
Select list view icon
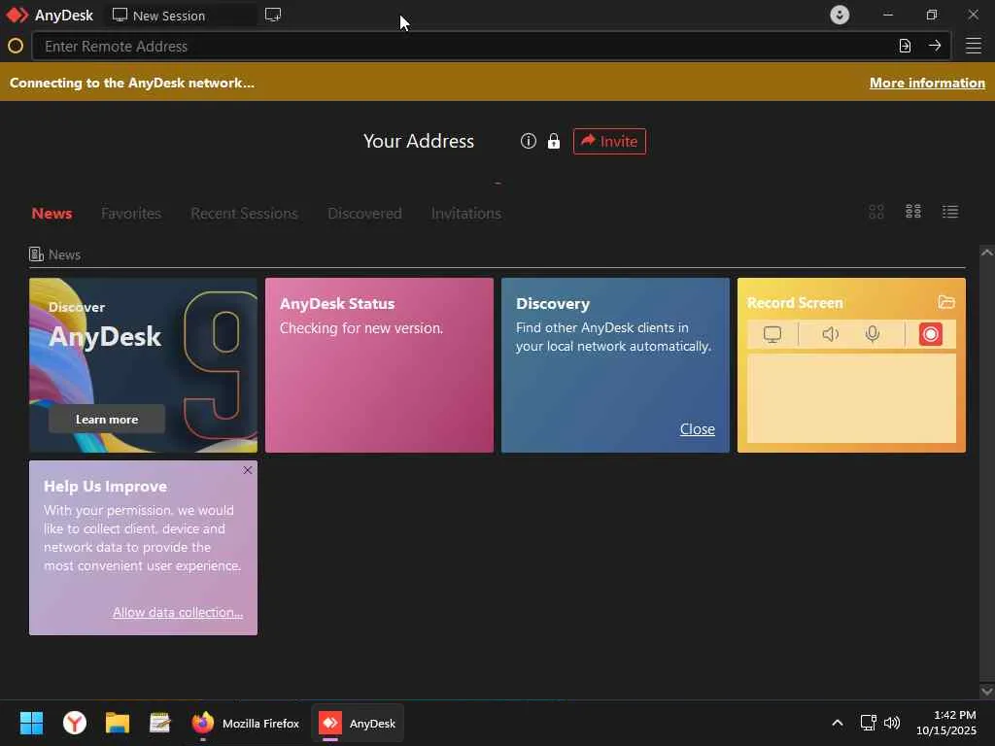950,211
